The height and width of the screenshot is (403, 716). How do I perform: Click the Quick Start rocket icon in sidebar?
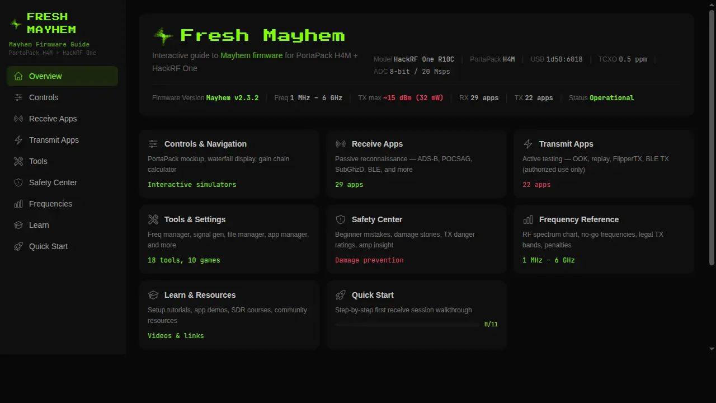(x=17, y=246)
